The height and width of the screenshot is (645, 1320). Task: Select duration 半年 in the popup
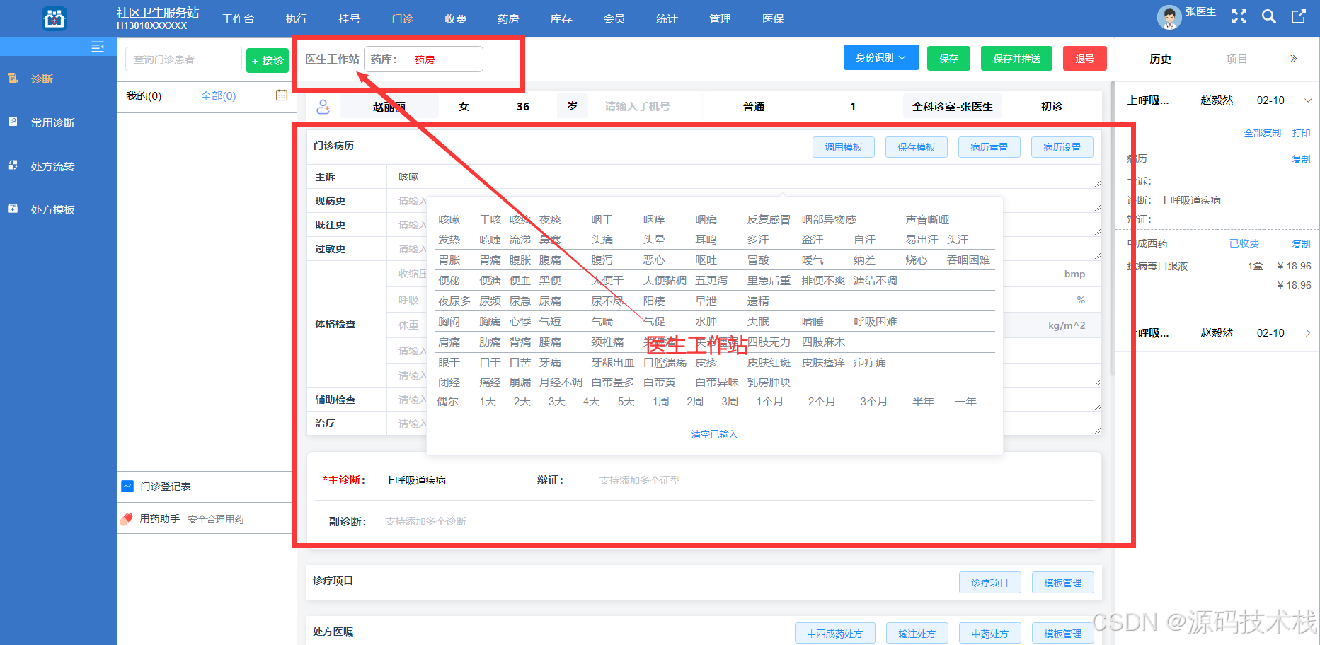[x=923, y=402]
